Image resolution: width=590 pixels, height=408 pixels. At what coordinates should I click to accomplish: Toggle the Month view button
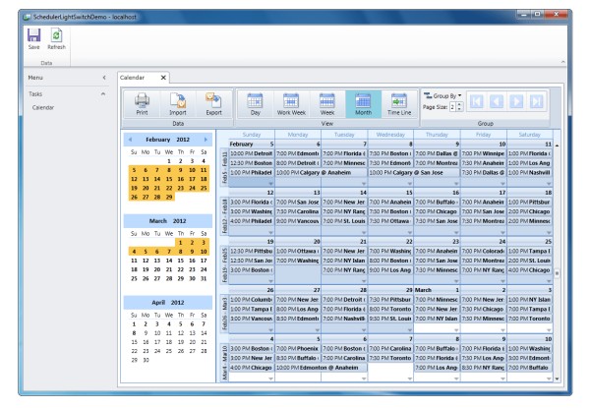pyautogui.click(x=363, y=103)
